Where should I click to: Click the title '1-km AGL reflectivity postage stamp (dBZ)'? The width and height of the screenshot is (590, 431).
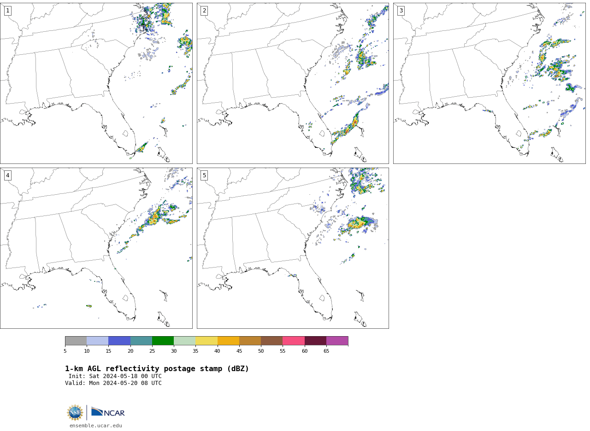(x=157, y=369)
